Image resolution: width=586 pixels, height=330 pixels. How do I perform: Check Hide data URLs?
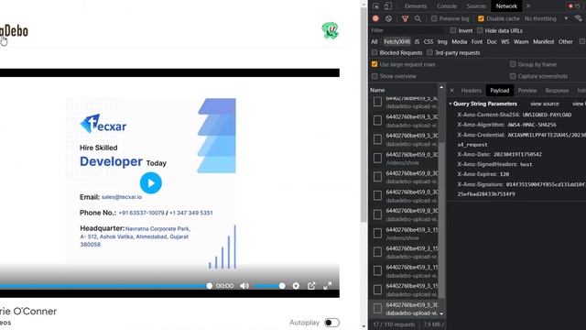[480, 30]
